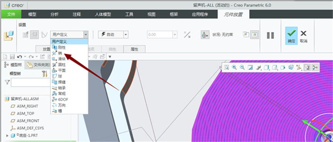Viewport: 333px width, 142px height.
Task: Collapse the 用户定义 connection dropdown arrow
Action: coord(85,34)
